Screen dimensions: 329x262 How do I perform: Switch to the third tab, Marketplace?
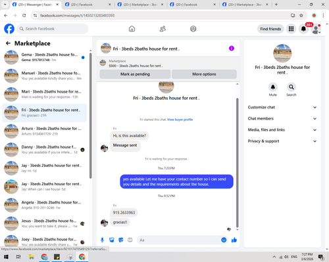click(141, 5)
